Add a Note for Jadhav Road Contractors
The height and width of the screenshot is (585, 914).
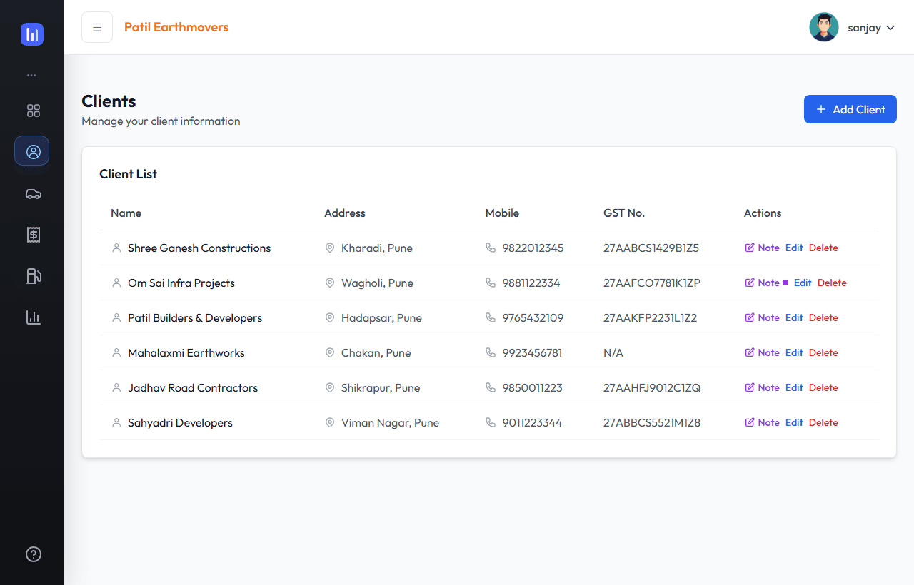(762, 387)
